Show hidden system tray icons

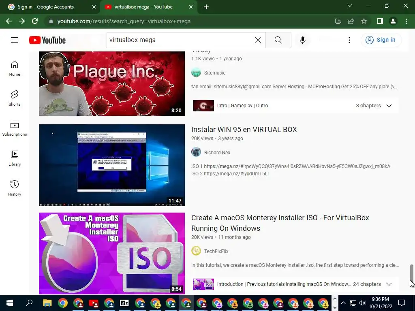pos(343,303)
